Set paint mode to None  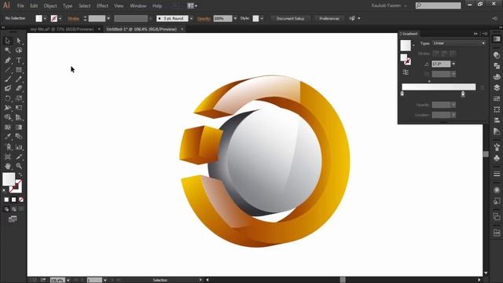21,200
